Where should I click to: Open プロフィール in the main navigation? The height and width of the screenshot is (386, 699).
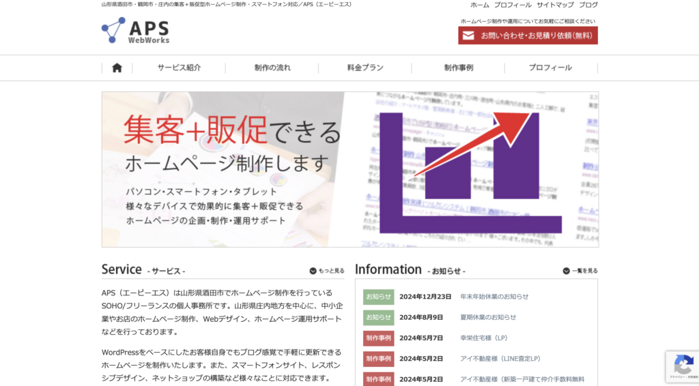coord(550,68)
